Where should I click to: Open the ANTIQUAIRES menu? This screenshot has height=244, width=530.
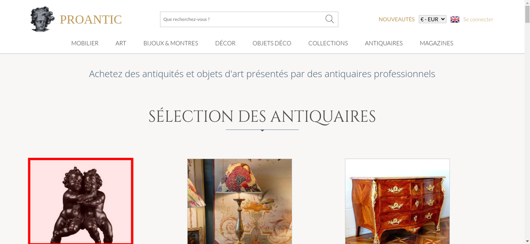coord(384,43)
